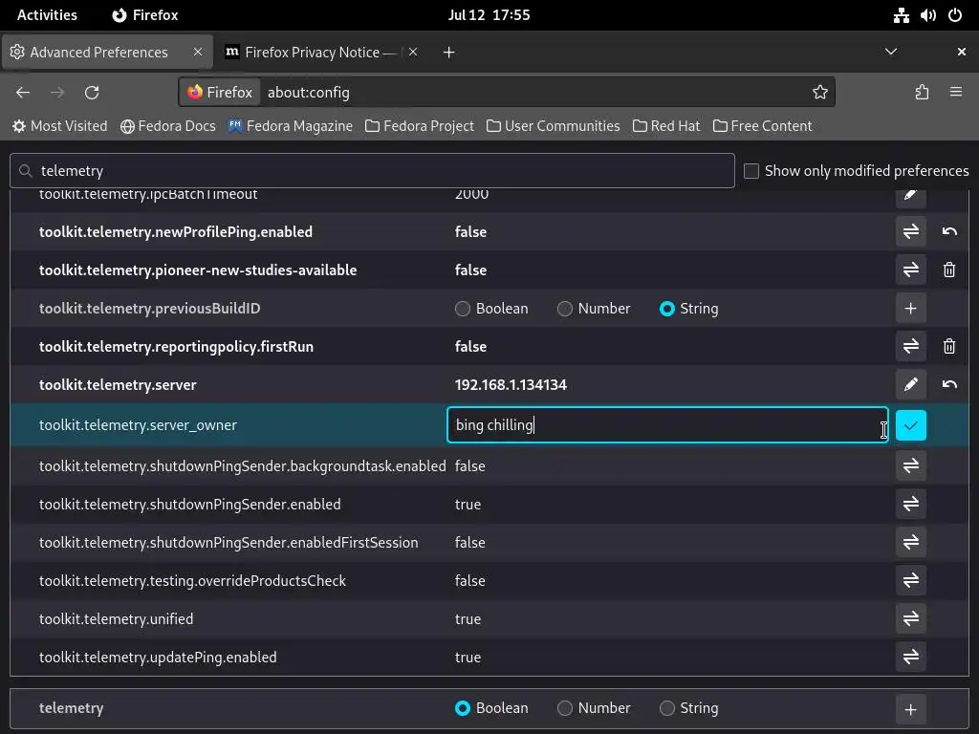Reset toolkit.telemetry.newProfilePing.enabled to default
Image resolution: width=979 pixels, height=734 pixels.
949,231
